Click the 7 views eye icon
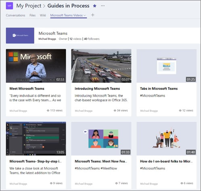The height and width of the screenshot is (191, 201). pyautogui.click(x=117, y=183)
